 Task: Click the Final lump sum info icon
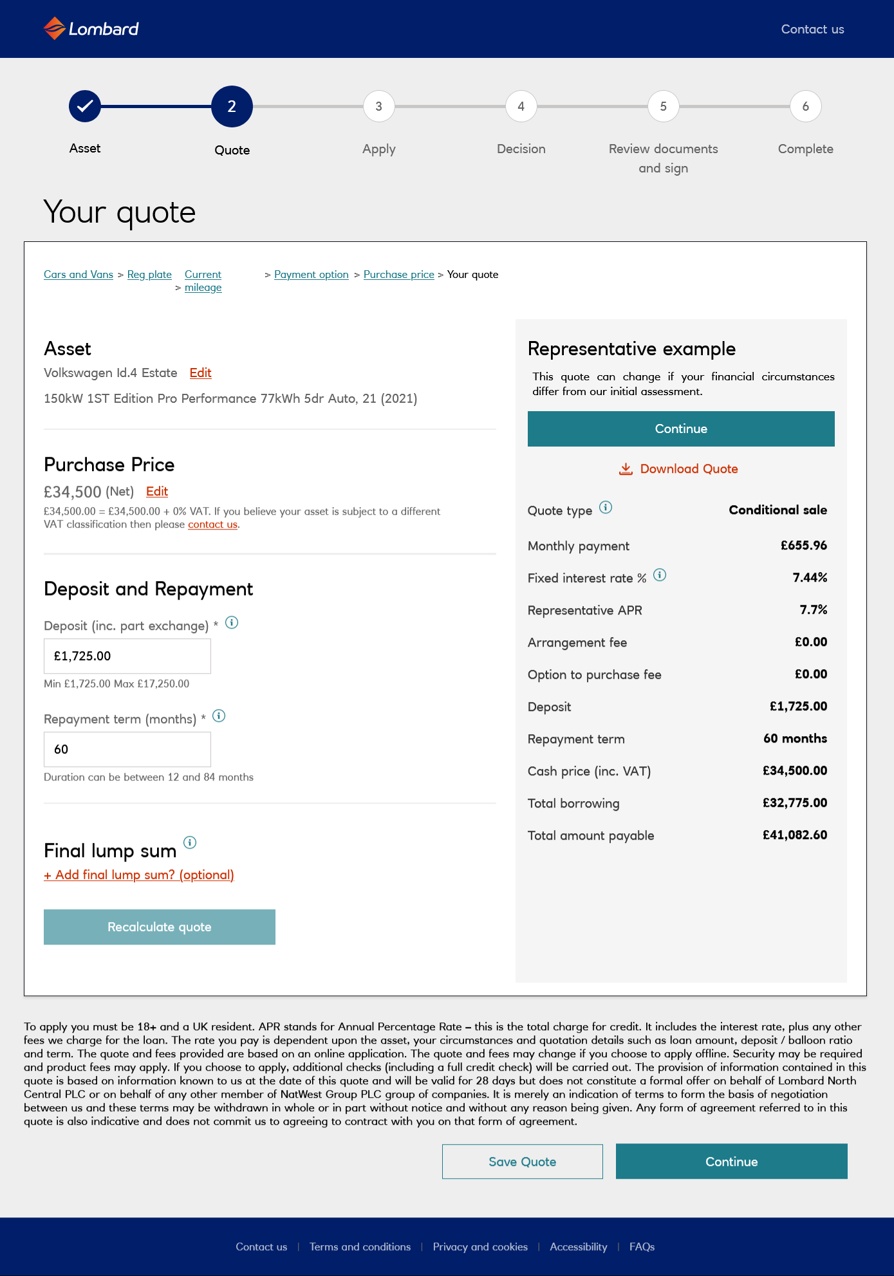pos(190,842)
